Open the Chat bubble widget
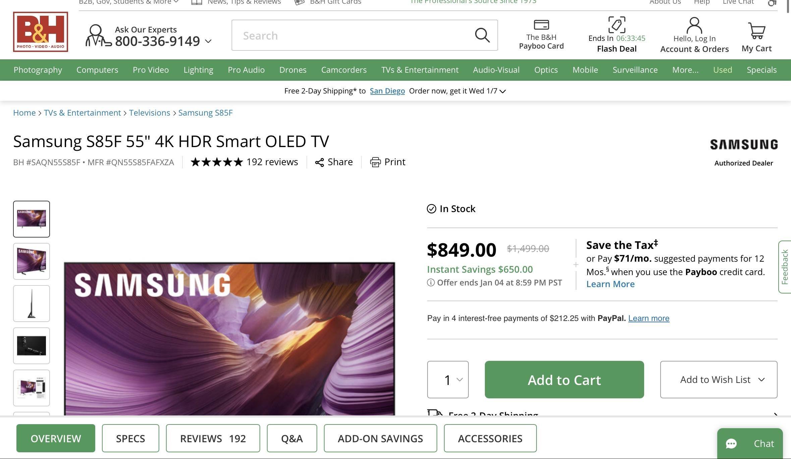791x459 pixels. click(x=750, y=443)
